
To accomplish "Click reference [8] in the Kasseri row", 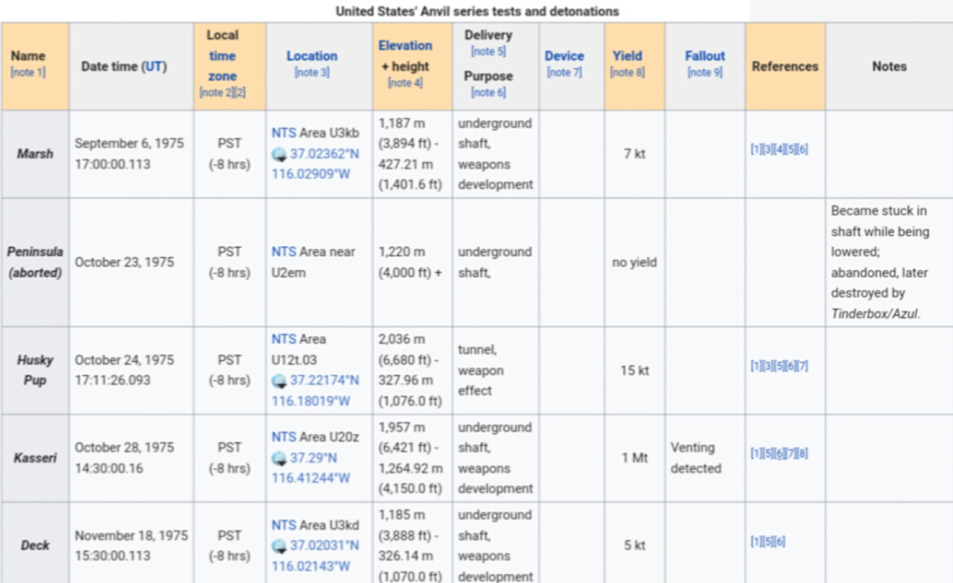I will tap(802, 454).
